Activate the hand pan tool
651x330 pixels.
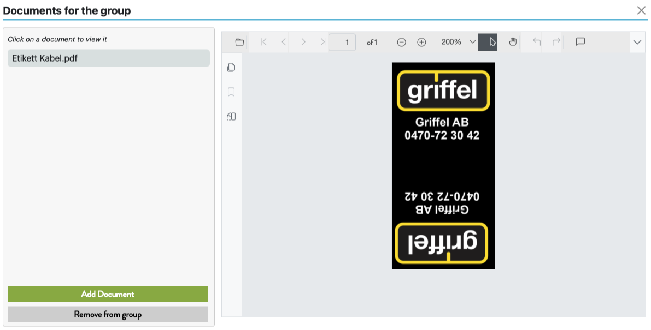click(x=513, y=42)
